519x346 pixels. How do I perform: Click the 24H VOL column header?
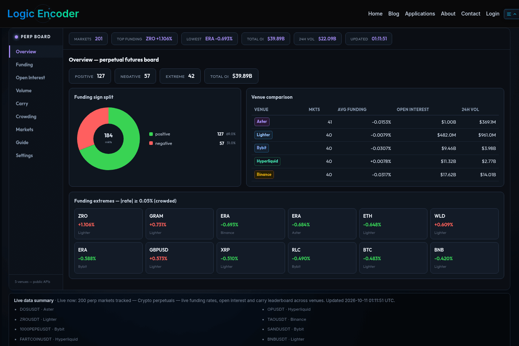pos(470,110)
